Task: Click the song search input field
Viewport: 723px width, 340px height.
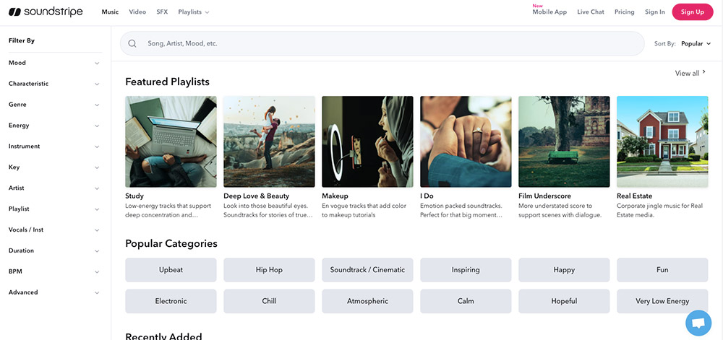Action: (382, 44)
